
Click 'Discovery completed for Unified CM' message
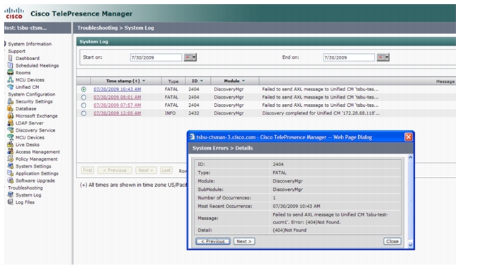(321, 113)
